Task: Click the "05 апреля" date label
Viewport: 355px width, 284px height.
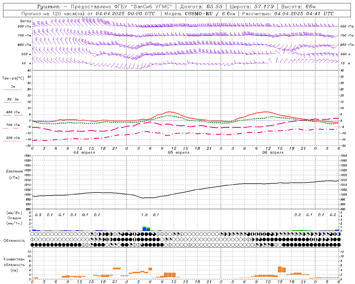Action: click(x=179, y=153)
